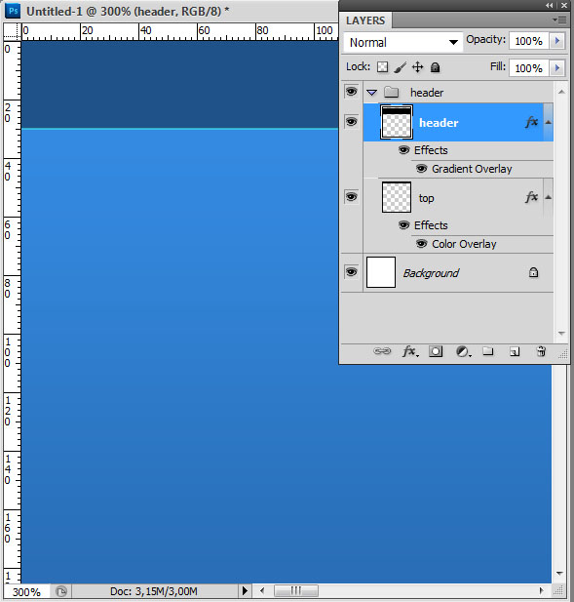
Task: Select the header group row
Action: (458, 92)
